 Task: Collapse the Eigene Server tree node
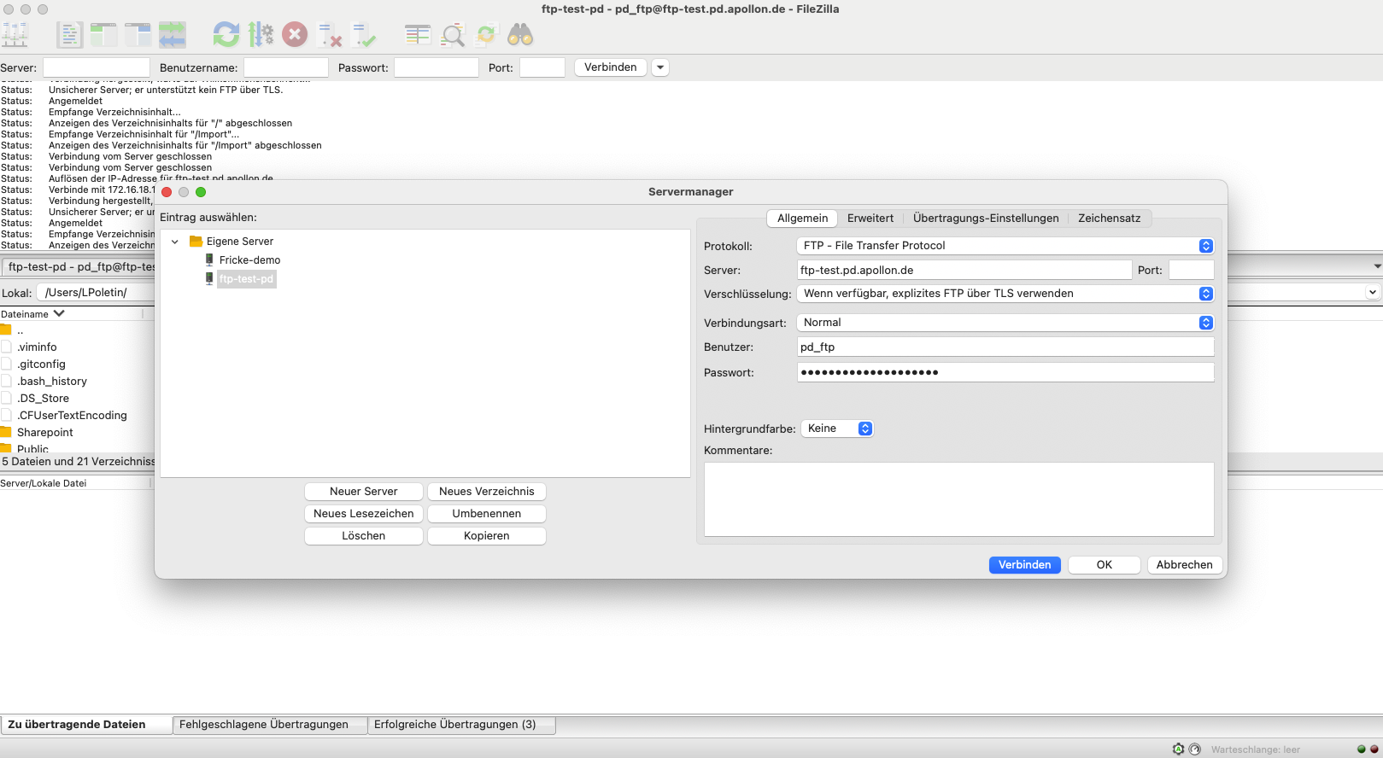click(175, 242)
